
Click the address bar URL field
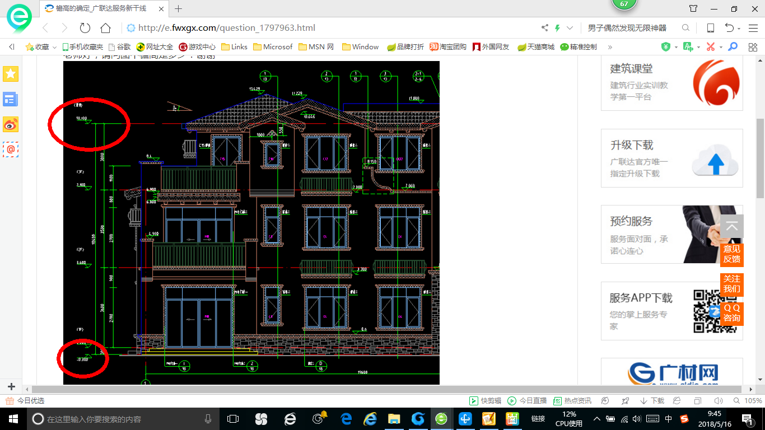(330, 28)
